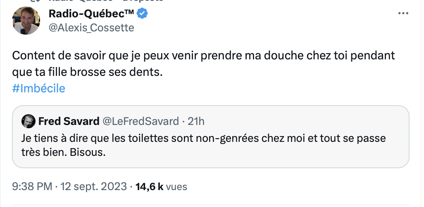424x207 pixels.
Task: Open the @LeFredSavard handle in quoted tweet
Action: tap(141, 121)
